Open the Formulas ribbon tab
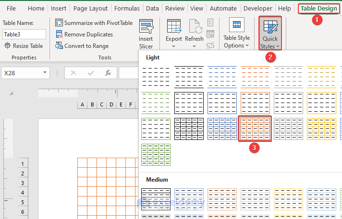 point(127,9)
